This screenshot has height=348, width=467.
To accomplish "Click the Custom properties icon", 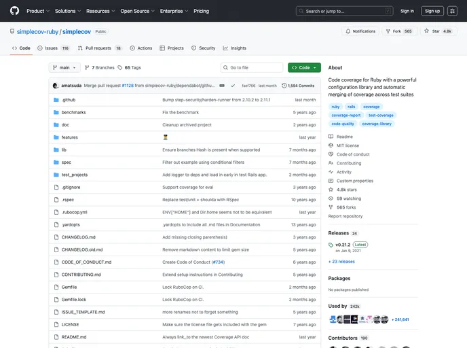I will click(331, 181).
